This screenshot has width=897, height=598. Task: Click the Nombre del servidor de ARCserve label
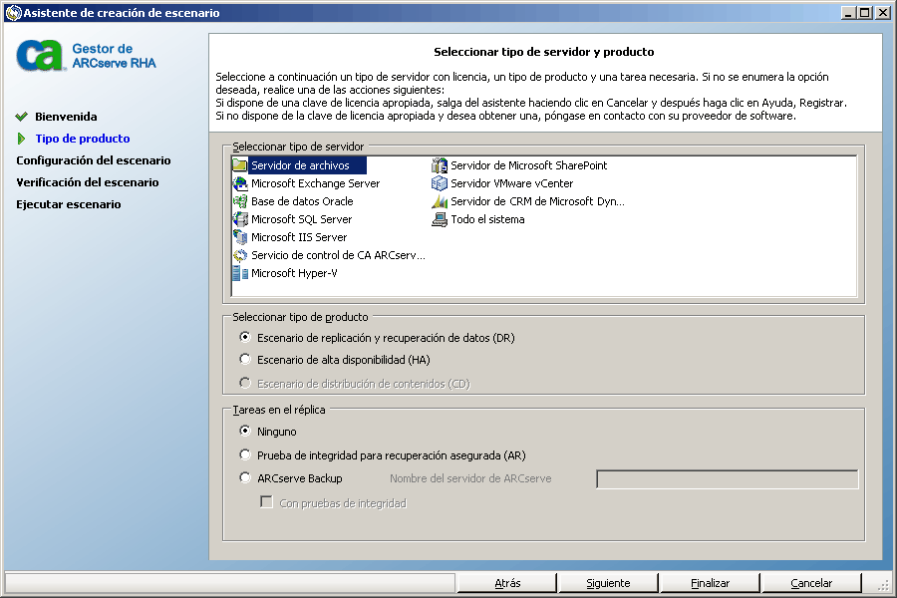click(470, 479)
